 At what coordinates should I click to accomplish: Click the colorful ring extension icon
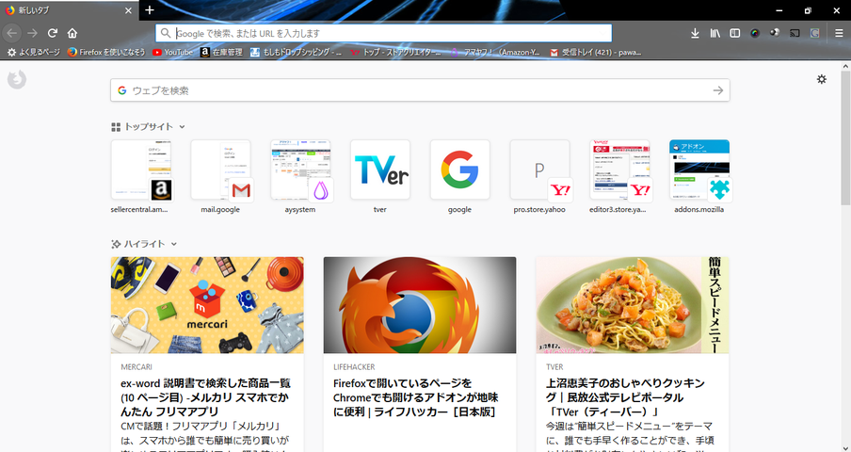coord(755,33)
